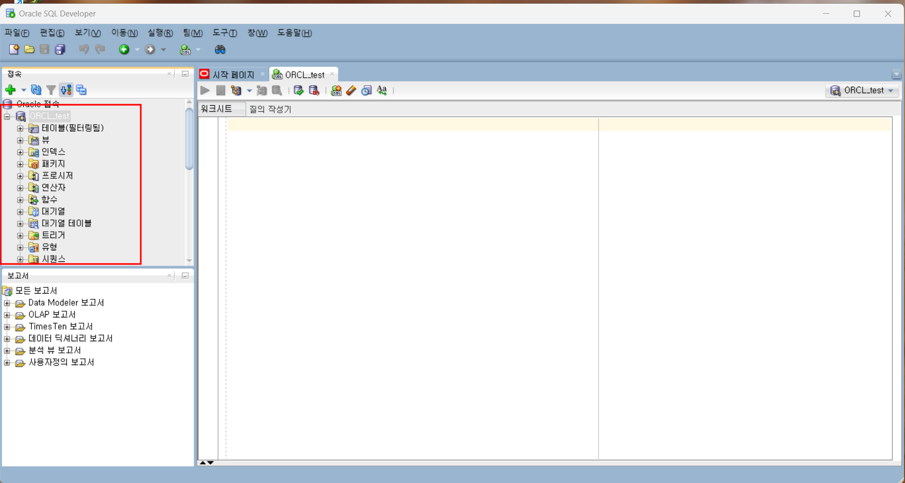The height and width of the screenshot is (483, 905).
Task: Click the tab list dropdown at far right of tabs
Action: click(x=896, y=75)
